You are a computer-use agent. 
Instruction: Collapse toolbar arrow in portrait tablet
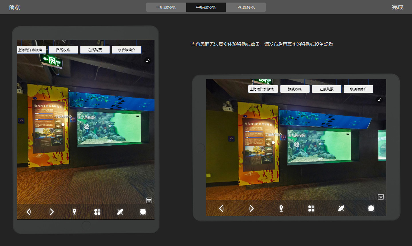coord(149,200)
